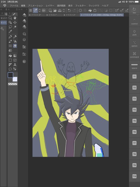The width and height of the screenshot is (140, 187).
Task: Click the New canvas icon
Action: point(50,10)
